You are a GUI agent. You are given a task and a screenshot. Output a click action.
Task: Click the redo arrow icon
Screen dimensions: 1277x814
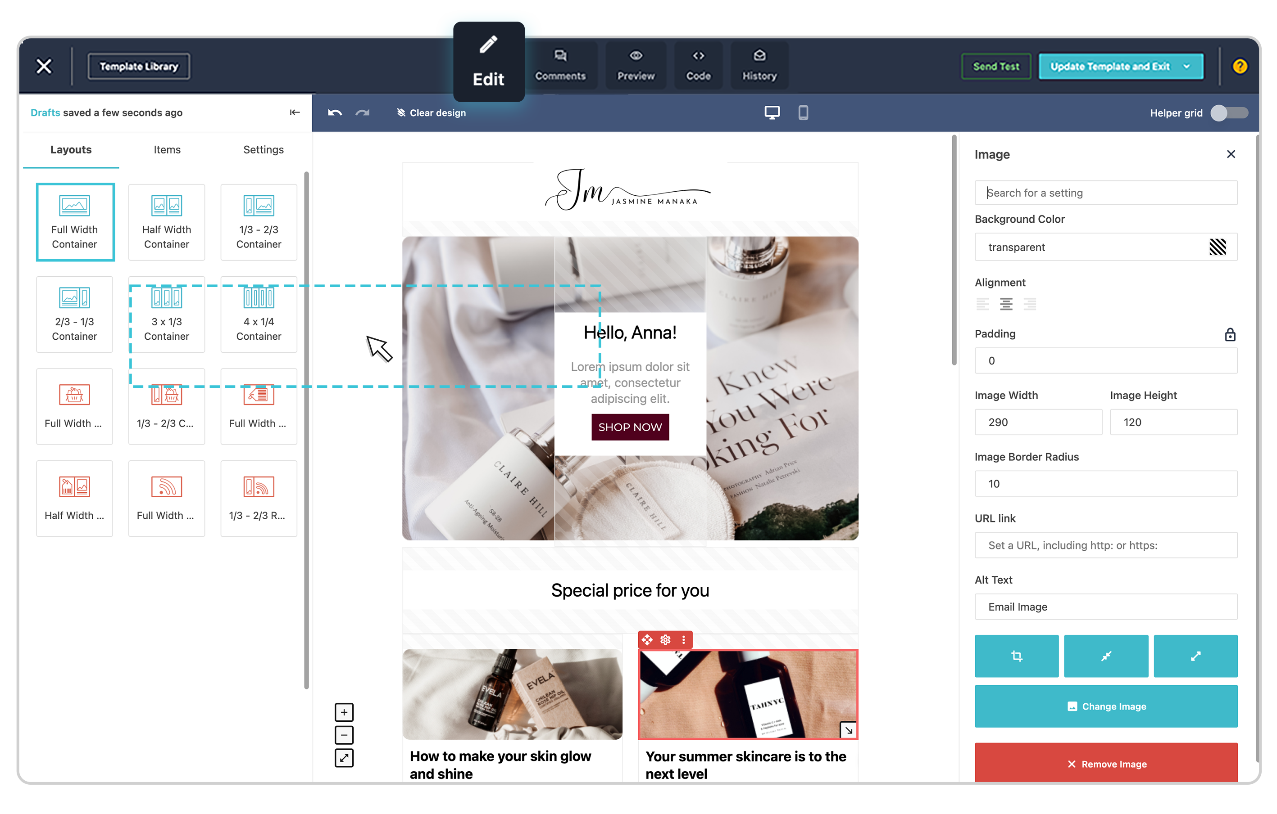[x=362, y=112]
